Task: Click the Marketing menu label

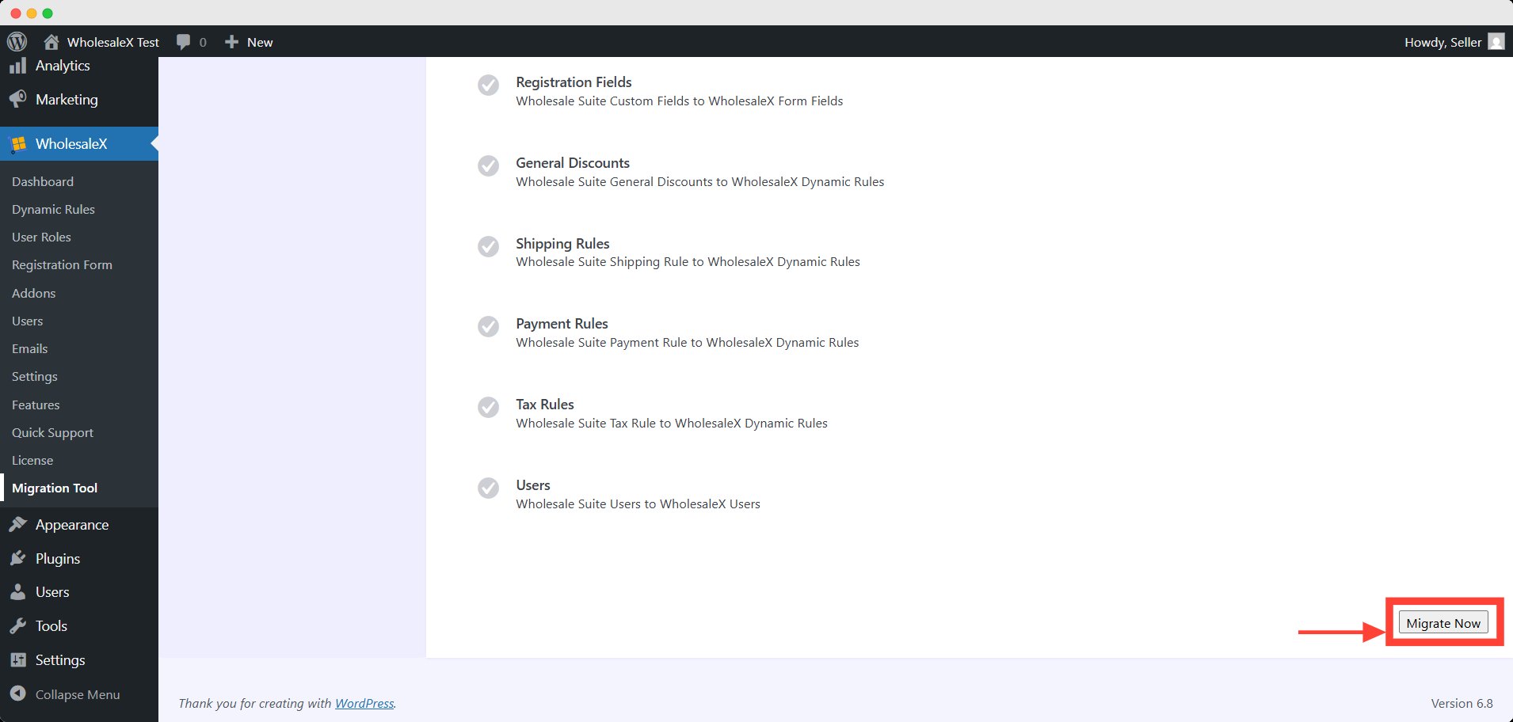Action: point(67,100)
